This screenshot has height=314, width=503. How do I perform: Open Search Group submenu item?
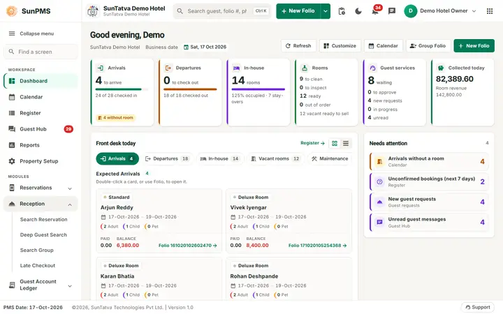tap(37, 251)
